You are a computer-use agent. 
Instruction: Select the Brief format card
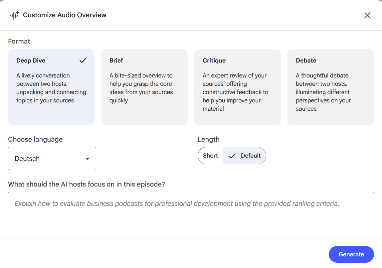pyautogui.click(x=144, y=86)
